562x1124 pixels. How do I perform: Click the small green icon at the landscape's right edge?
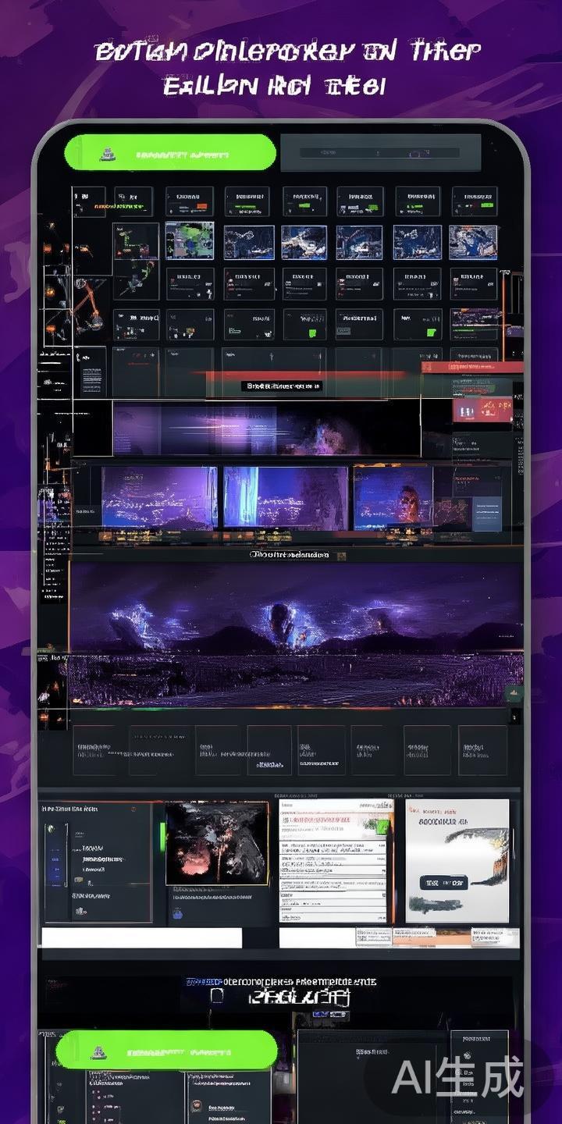tap(513, 692)
